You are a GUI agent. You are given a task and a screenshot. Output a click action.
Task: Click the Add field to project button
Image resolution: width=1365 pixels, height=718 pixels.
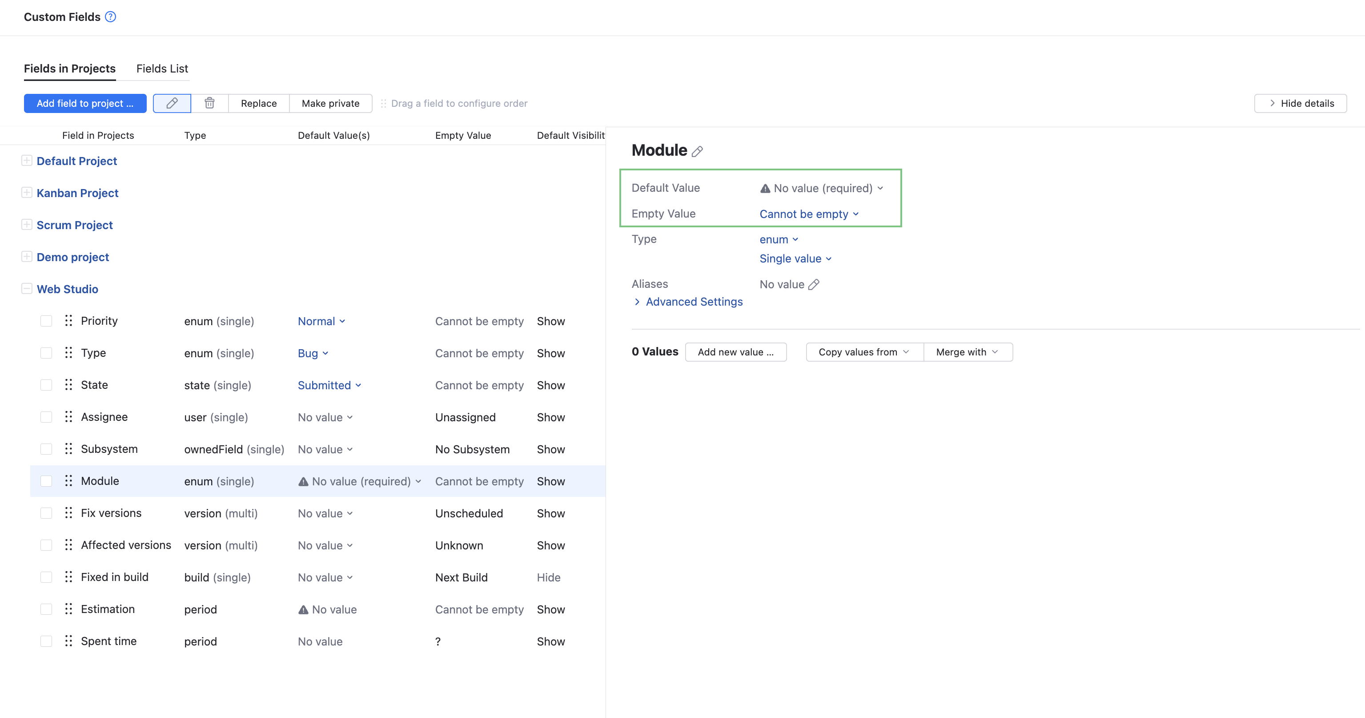(85, 103)
